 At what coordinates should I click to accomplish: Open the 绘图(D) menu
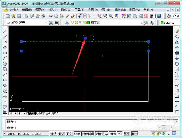pyautogui.click(x=92, y=10)
